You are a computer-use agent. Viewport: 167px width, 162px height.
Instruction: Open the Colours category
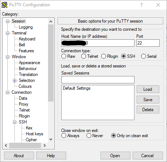click(25, 86)
